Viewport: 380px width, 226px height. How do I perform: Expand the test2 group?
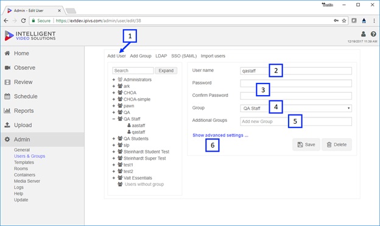pyautogui.click(x=114, y=171)
